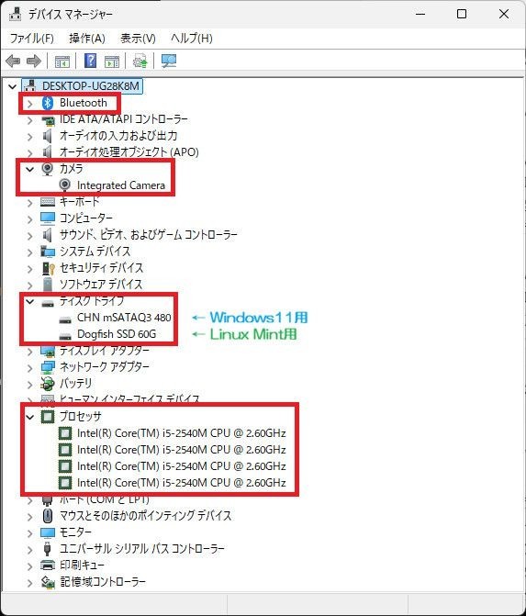Click the CHN mSATAQ3 480 drive icon
The image size is (526, 616).
tap(65, 319)
